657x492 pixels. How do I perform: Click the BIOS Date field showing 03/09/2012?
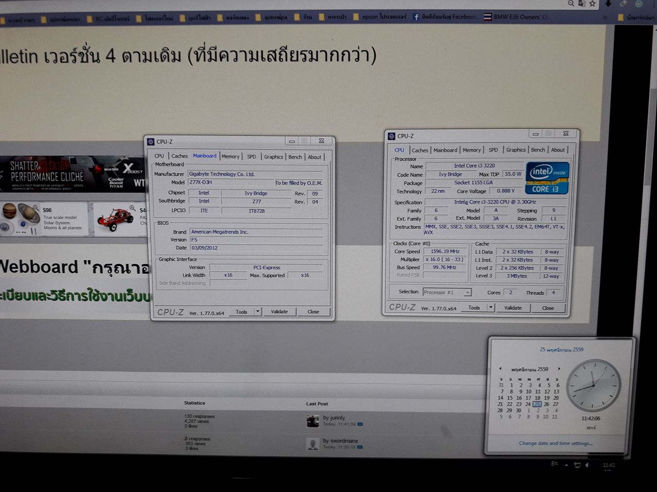point(257,248)
